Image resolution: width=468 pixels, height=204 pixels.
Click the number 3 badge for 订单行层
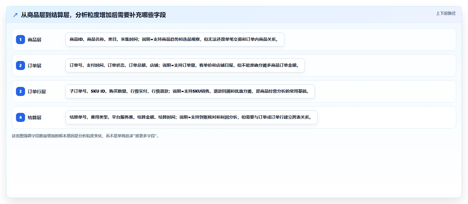coord(21,91)
